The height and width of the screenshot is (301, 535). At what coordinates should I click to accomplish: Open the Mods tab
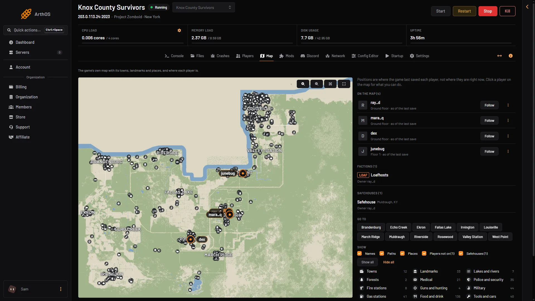coord(287,56)
